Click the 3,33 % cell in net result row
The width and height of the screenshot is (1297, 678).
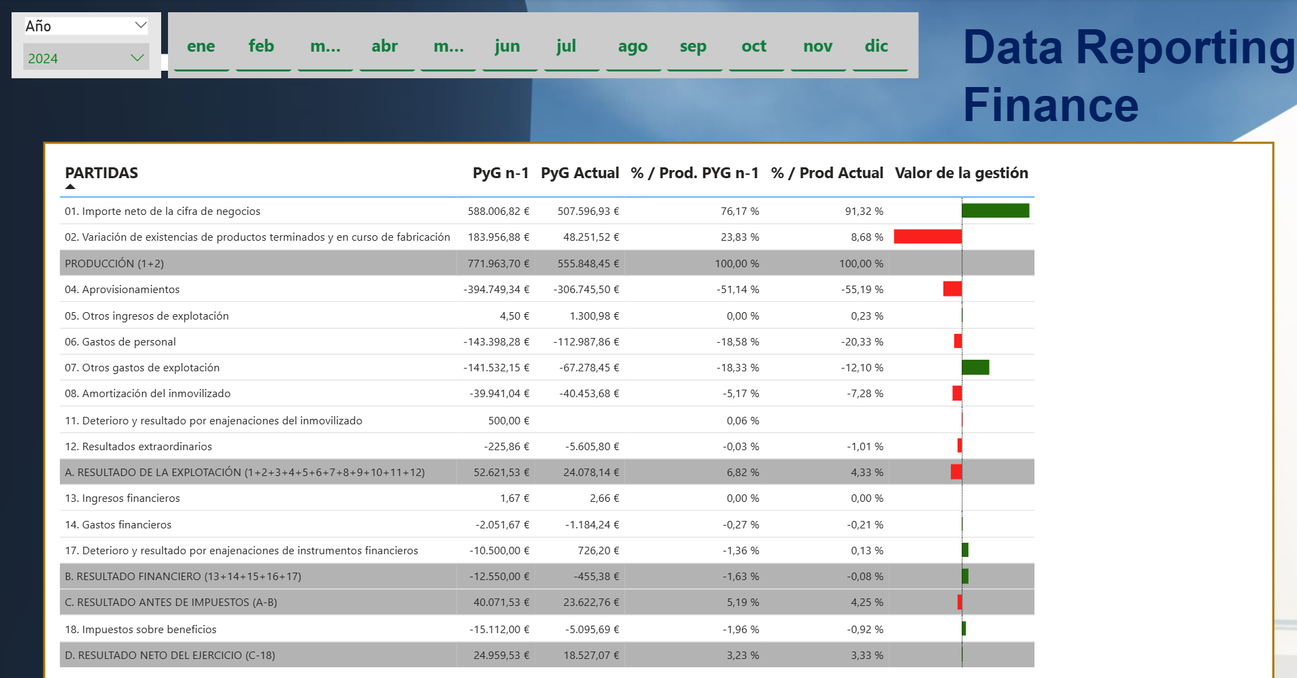coord(867,655)
